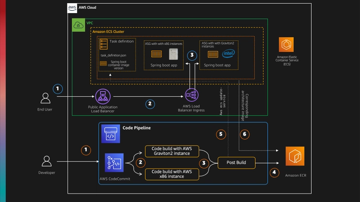The image size is (360, 202).
Task: Click the 'End User' label
Action: pos(45,109)
